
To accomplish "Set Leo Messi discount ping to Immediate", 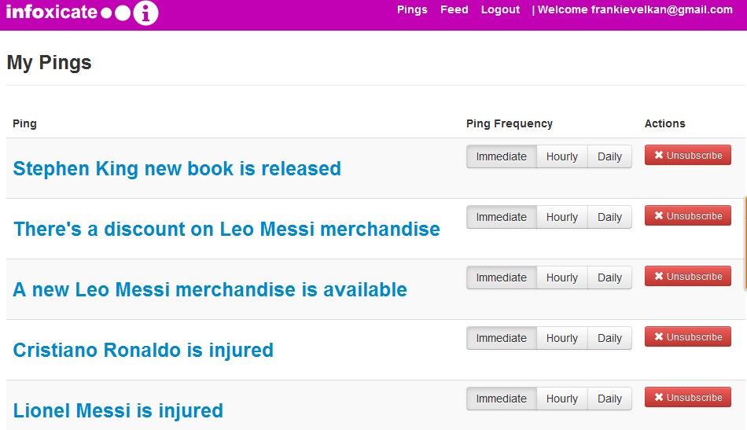I will pyautogui.click(x=502, y=217).
